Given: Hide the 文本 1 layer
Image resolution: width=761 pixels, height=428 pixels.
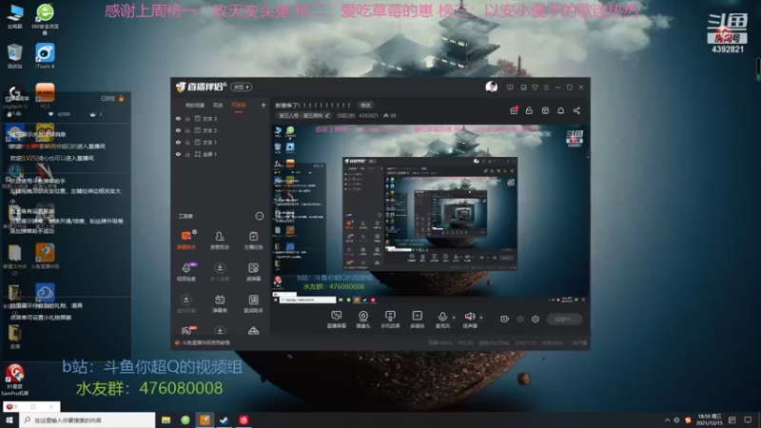Looking at the screenshot, I should point(178,142).
